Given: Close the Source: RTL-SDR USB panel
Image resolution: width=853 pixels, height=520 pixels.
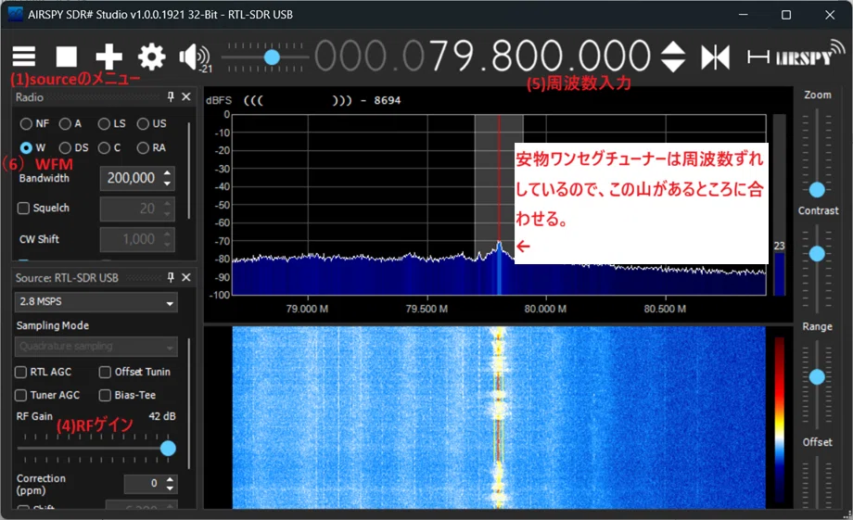Looking at the screenshot, I should (186, 277).
